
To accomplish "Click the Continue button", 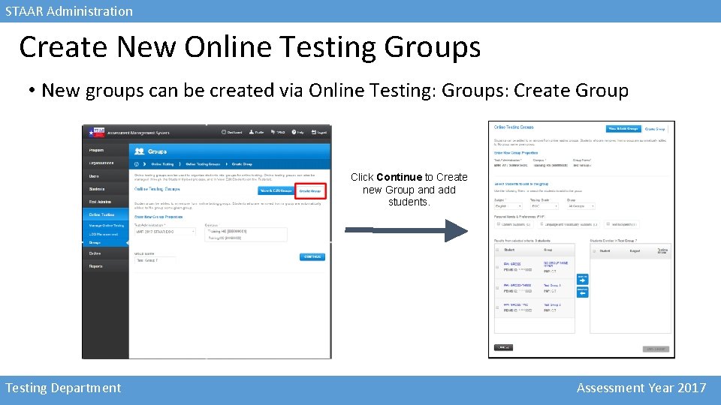I will [x=312, y=257].
